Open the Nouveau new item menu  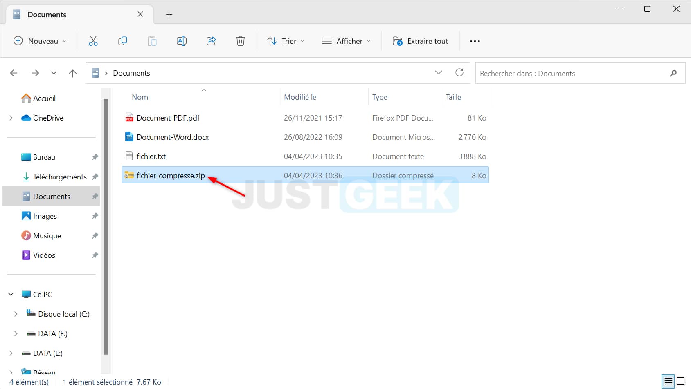pyautogui.click(x=40, y=41)
